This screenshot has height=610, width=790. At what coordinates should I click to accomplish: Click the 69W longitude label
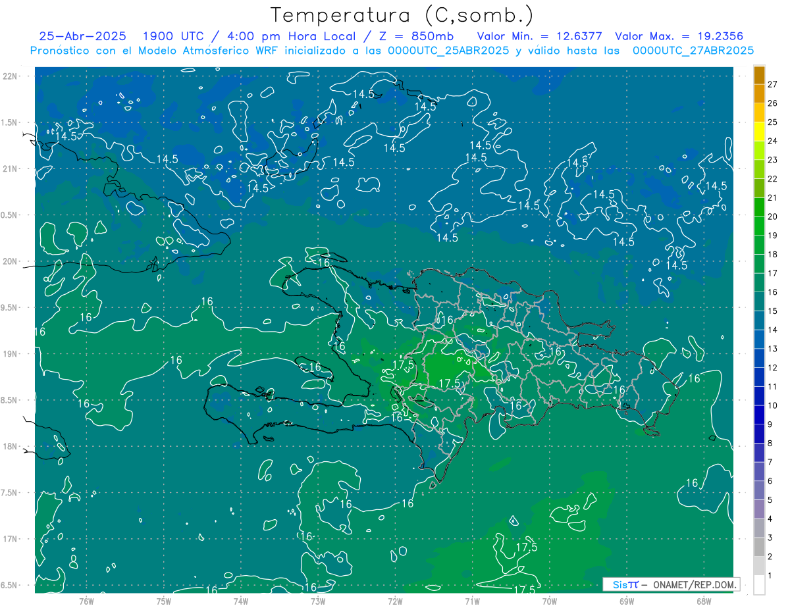coord(627,601)
